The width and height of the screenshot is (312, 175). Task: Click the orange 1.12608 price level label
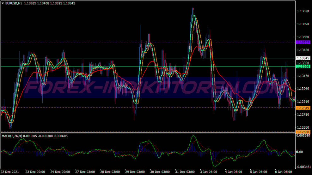(x=303, y=132)
